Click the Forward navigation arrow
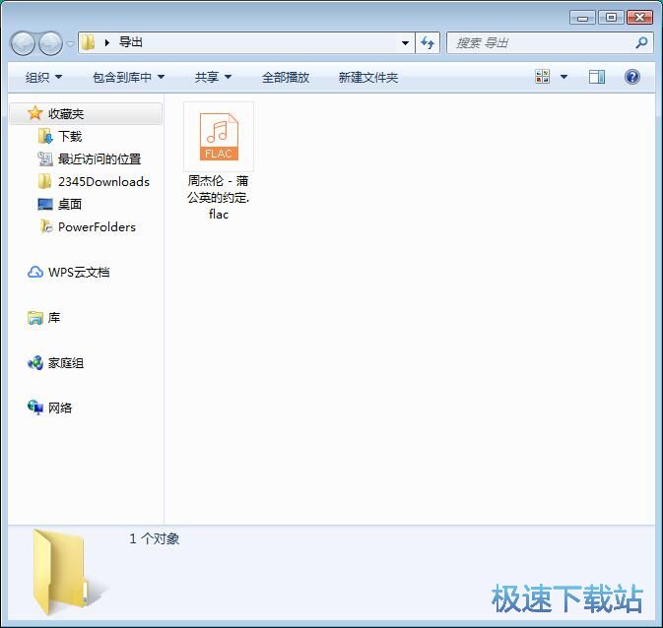 (x=50, y=43)
